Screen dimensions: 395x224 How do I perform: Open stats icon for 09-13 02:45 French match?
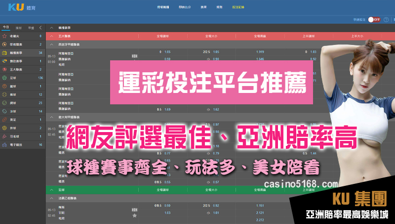click(134, 210)
